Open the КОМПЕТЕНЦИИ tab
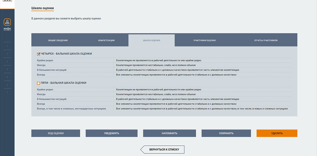 [x=106, y=40]
